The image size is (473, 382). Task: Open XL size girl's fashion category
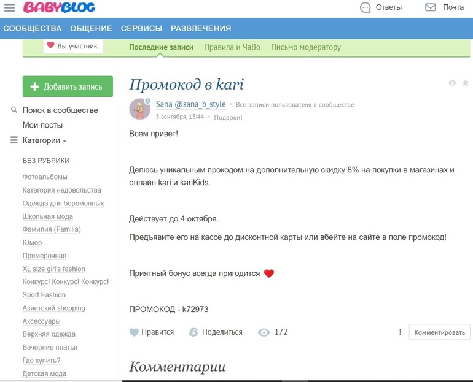coord(53,269)
